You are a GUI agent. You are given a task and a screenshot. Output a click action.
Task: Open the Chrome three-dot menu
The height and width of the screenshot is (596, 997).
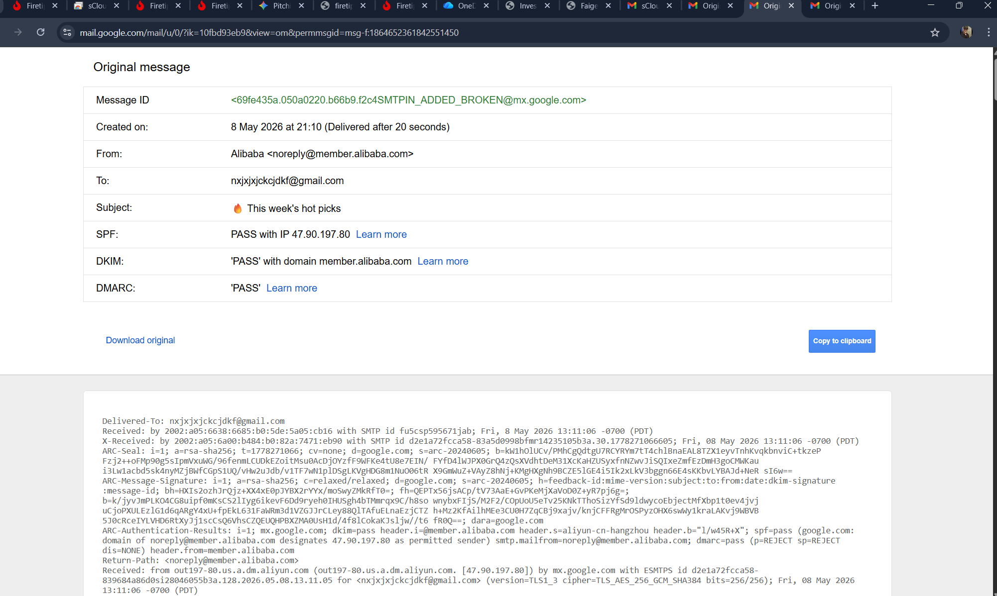click(x=989, y=32)
